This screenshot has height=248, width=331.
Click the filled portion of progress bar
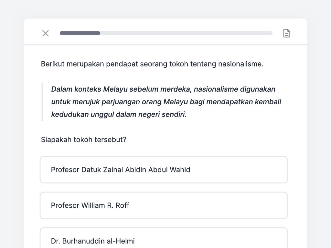(80, 33)
